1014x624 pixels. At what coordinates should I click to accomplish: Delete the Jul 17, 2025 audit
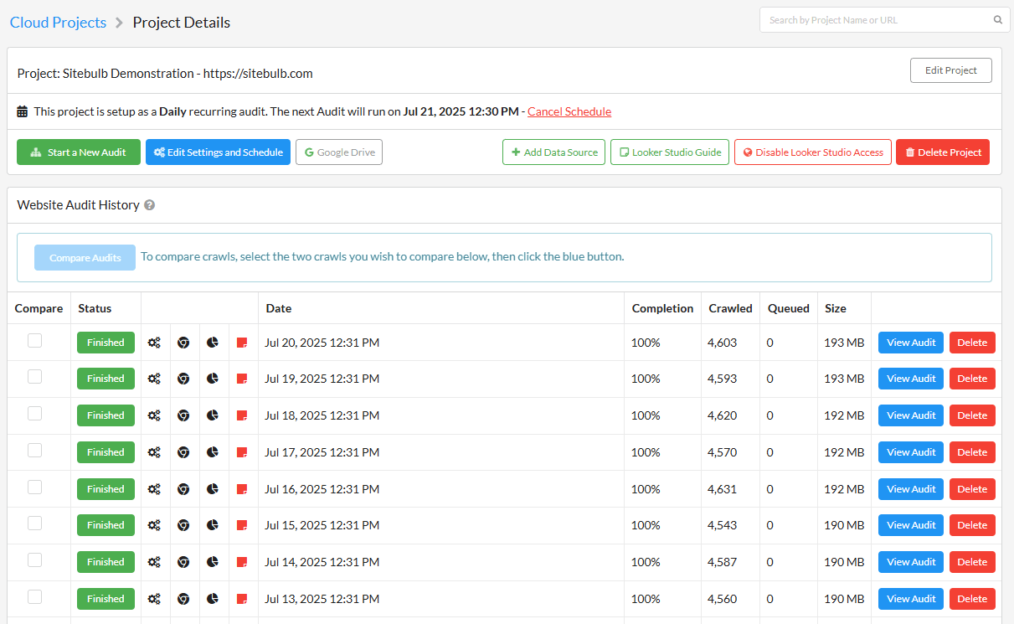pos(972,452)
